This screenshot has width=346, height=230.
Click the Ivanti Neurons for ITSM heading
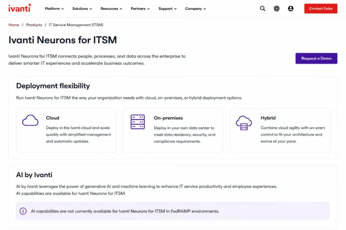pyautogui.click(x=63, y=40)
